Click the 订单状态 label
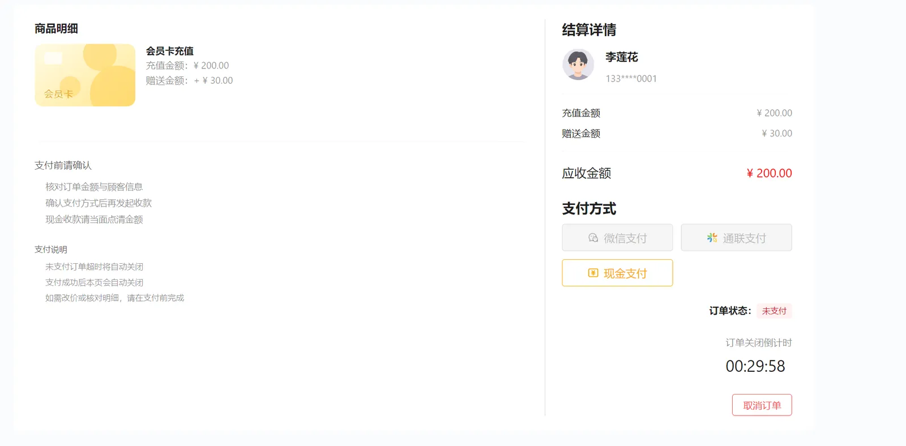Image resolution: width=906 pixels, height=446 pixels. [730, 311]
